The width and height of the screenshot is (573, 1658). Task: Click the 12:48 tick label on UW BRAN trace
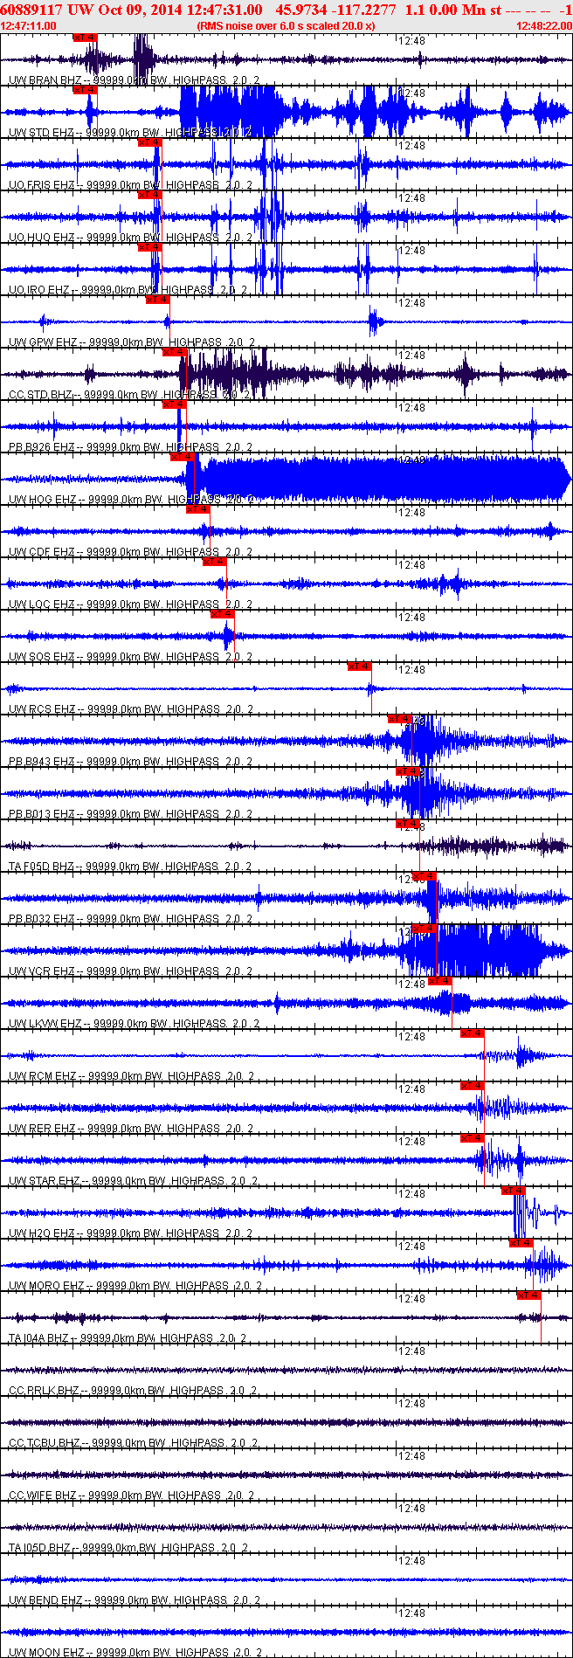point(411,41)
